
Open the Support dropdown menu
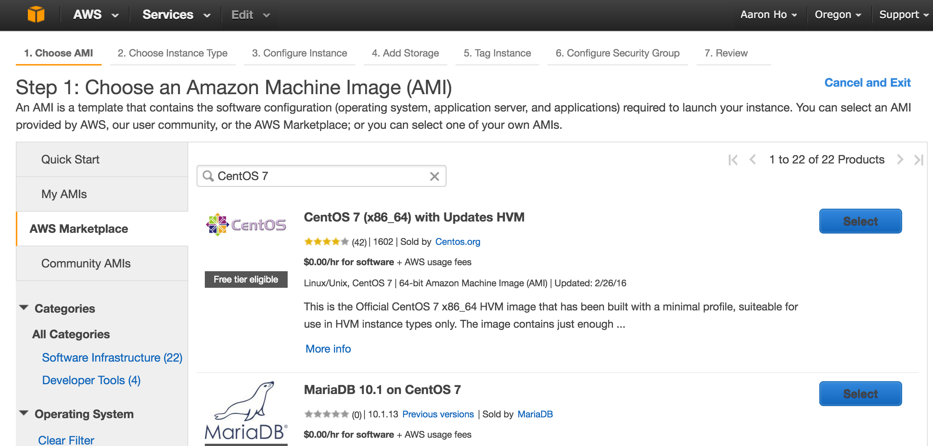[x=904, y=15]
